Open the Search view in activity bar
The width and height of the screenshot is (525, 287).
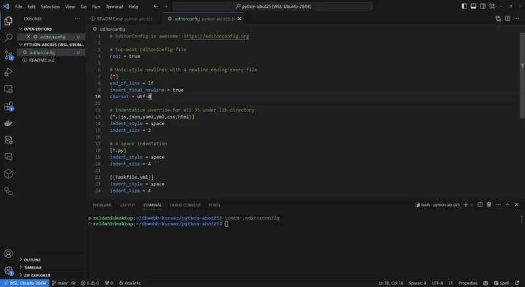coord(9,38)
